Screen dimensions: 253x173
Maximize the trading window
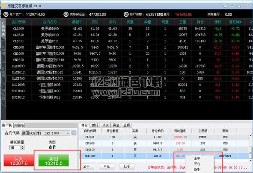241,6
